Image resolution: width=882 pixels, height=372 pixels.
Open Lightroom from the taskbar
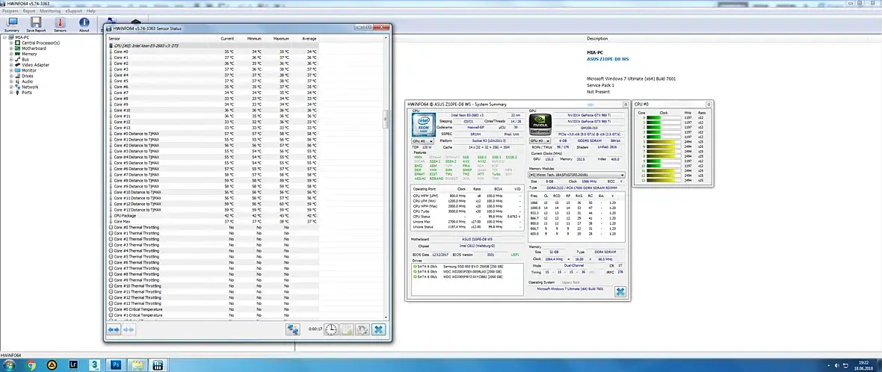[73, 365]
